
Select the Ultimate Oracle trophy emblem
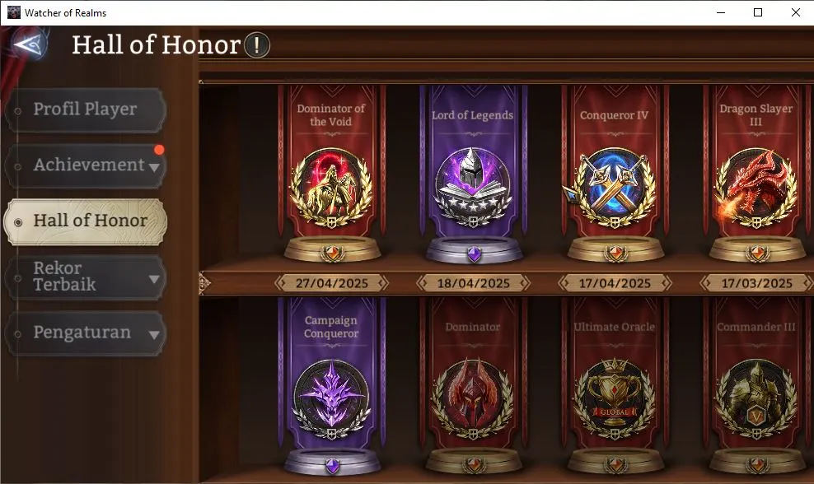[x=614, y=399]
